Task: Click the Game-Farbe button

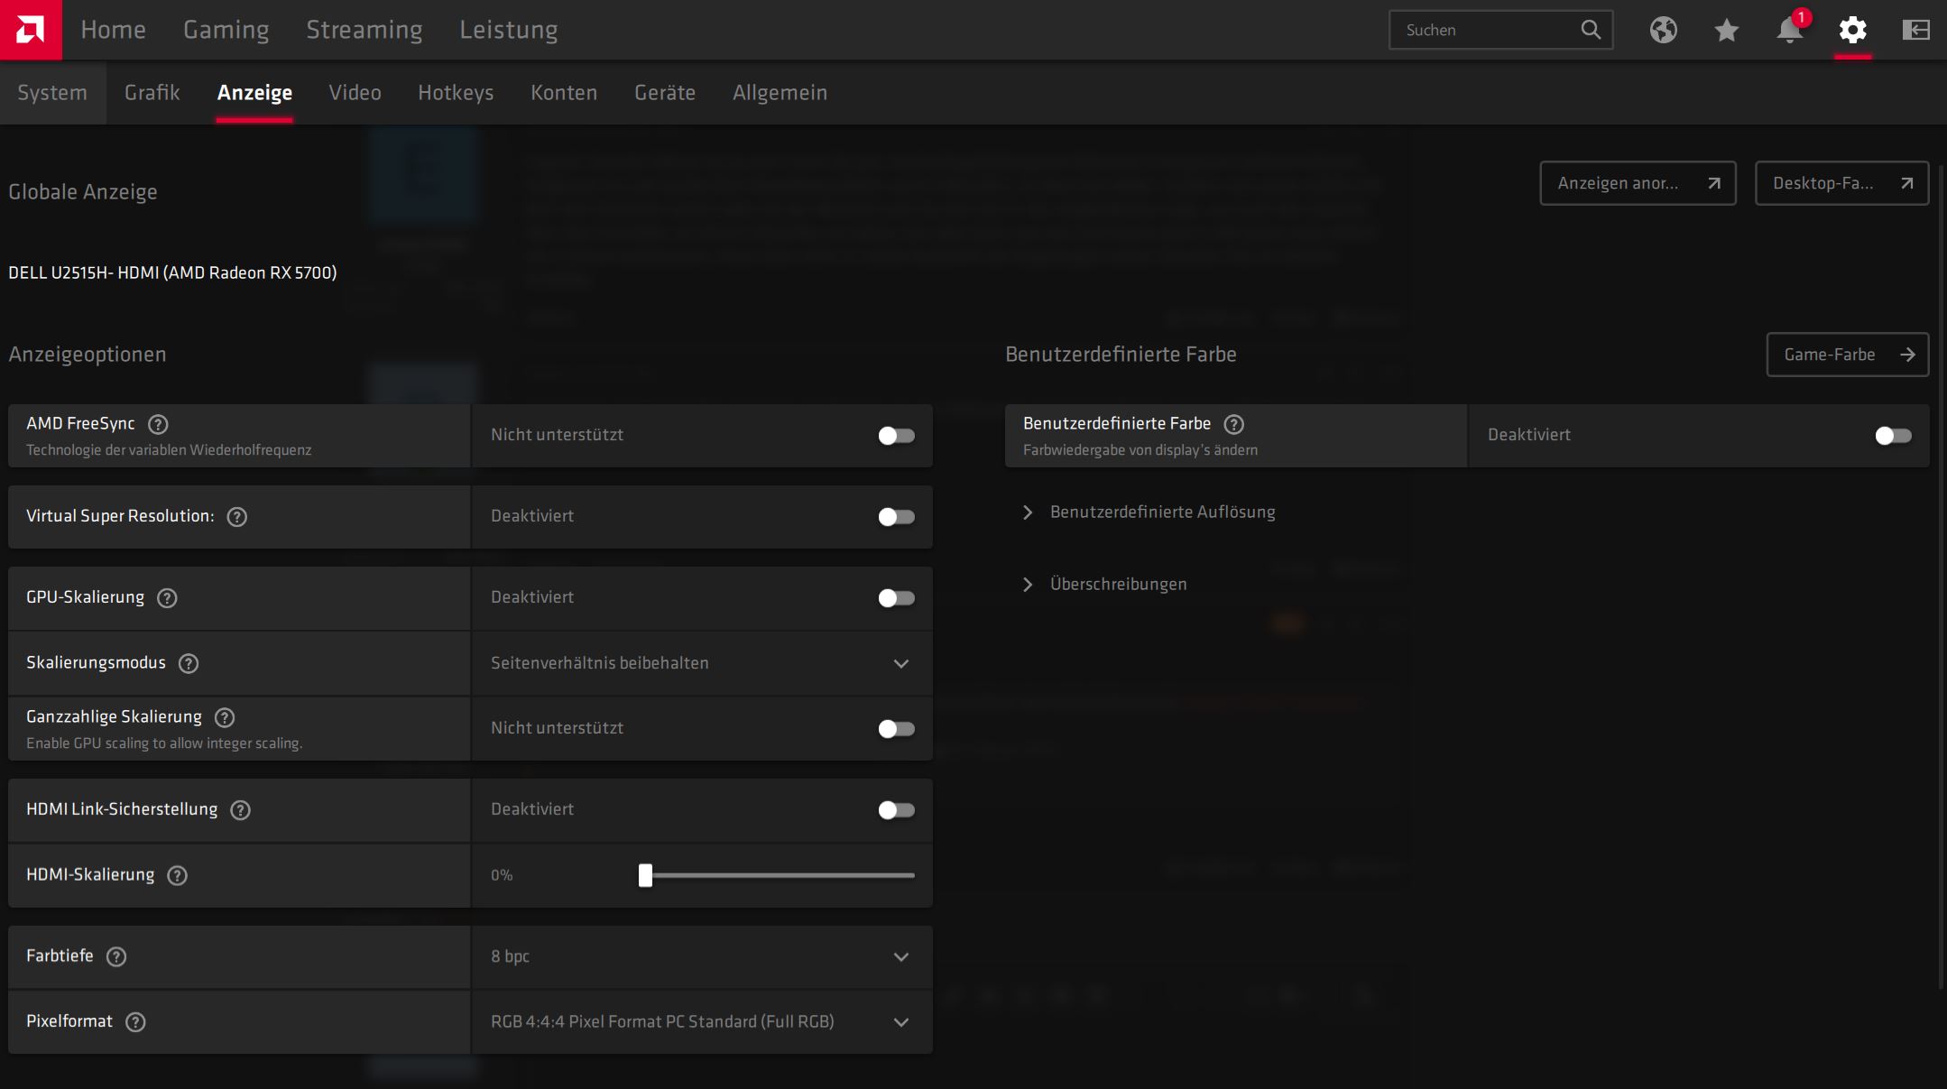Action: click(x=1847, y=355)
